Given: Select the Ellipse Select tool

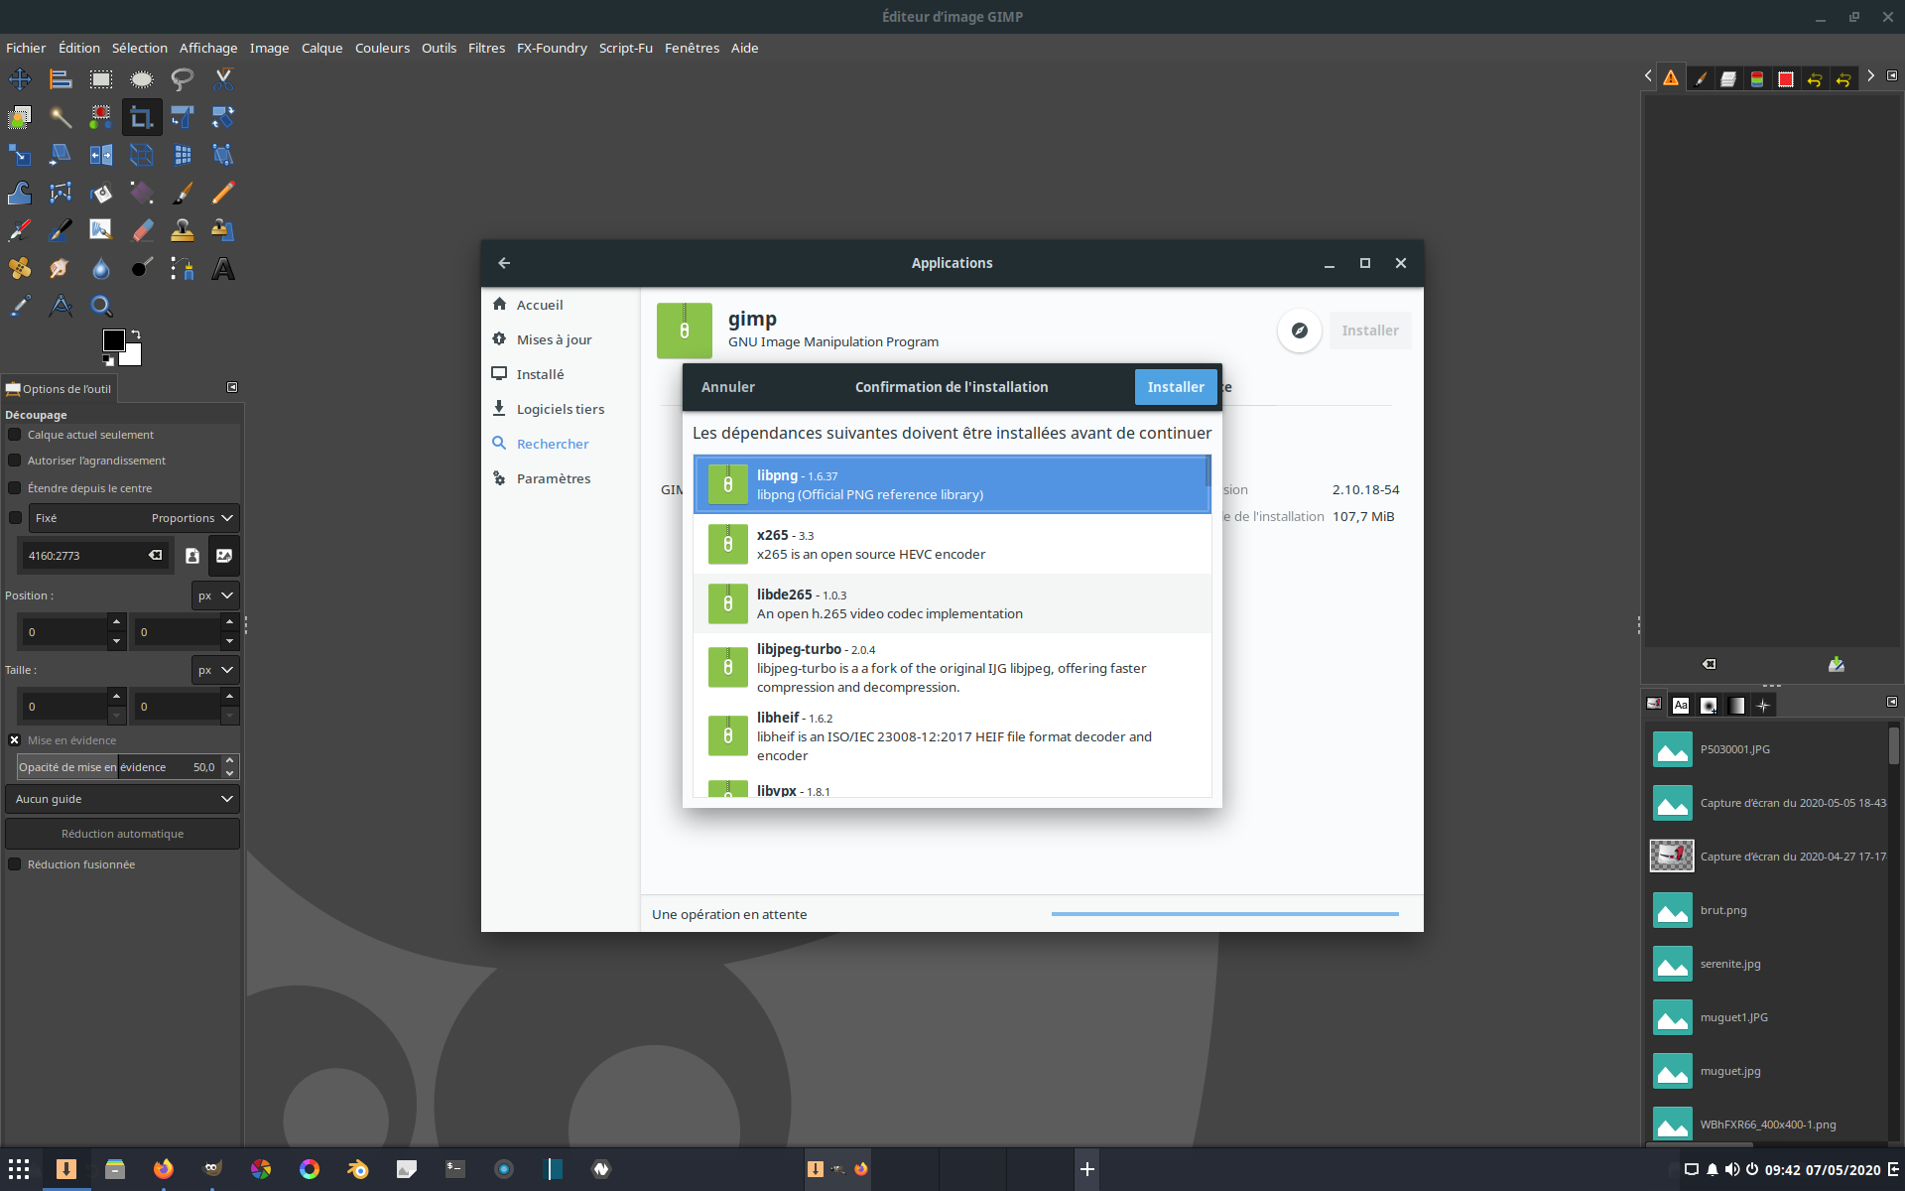Looking at the screenshot, I should coord(142,79).
